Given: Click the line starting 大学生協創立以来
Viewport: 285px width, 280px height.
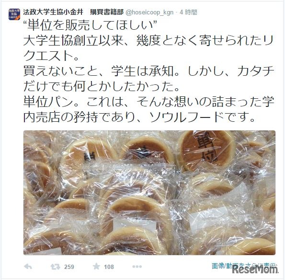Looking at the screenshot, I should coord(148,40).
